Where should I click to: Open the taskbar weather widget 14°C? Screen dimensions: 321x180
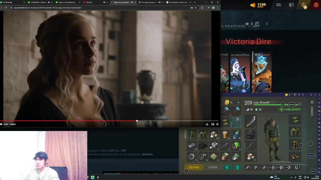point(275,177)
